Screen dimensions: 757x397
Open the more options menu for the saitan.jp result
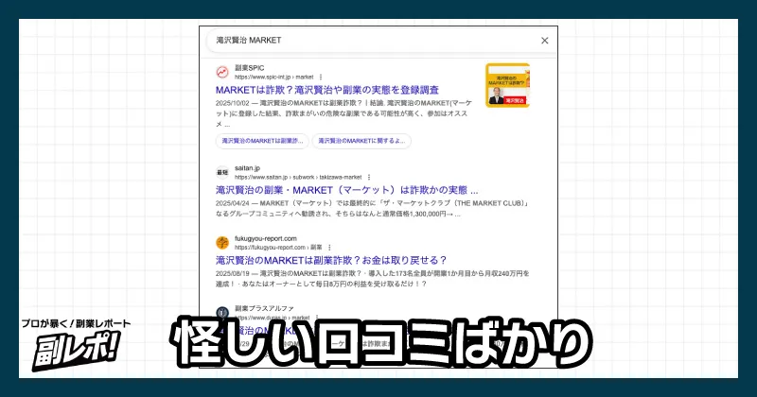point(369,178)
